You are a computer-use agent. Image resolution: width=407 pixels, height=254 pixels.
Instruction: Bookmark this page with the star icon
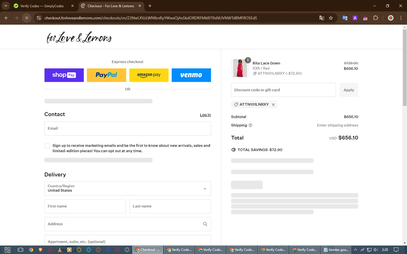[331, 18]
